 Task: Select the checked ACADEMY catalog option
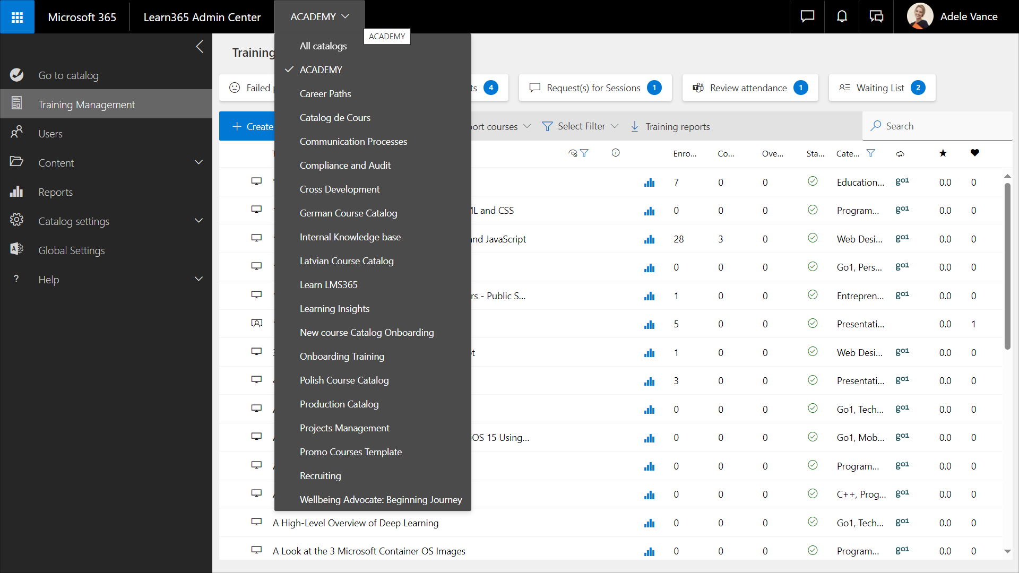pyautogui.click(x=321, y=70)
